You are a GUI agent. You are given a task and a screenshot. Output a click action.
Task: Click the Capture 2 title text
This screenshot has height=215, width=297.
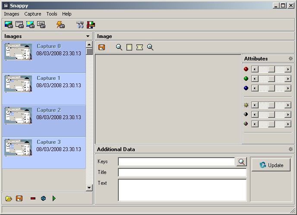pyautogui.click(x=49, y=110)
